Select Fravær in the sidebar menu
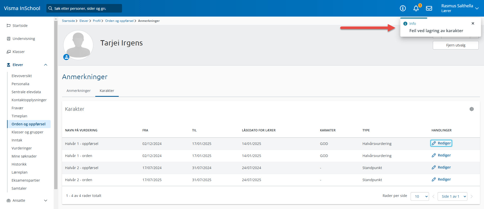This screenshot has width=484, height=209. click(17, 108)
